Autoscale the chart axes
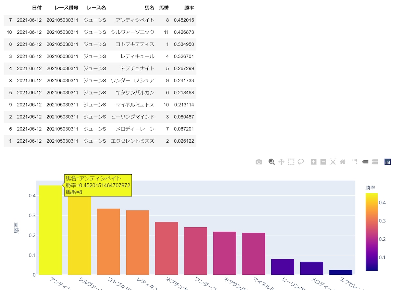The image size is (396, 290). [x=333, y=162]
